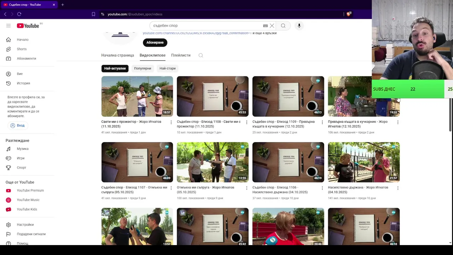Open options menu for Епизод 1108 video
This screenshot has height=255, width=453.
tap(247, 122)
